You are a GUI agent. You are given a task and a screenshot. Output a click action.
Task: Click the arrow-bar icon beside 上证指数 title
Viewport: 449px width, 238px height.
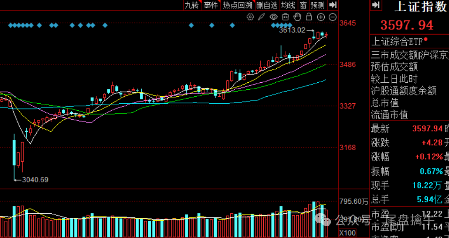click(x=376, y=5)
